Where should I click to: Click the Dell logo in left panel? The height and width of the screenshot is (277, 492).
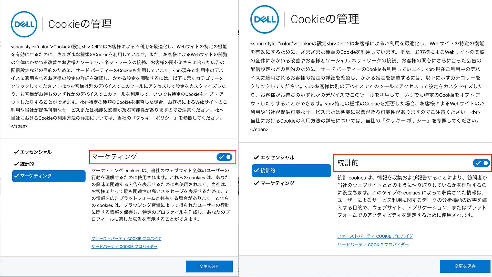pos(24,24)
